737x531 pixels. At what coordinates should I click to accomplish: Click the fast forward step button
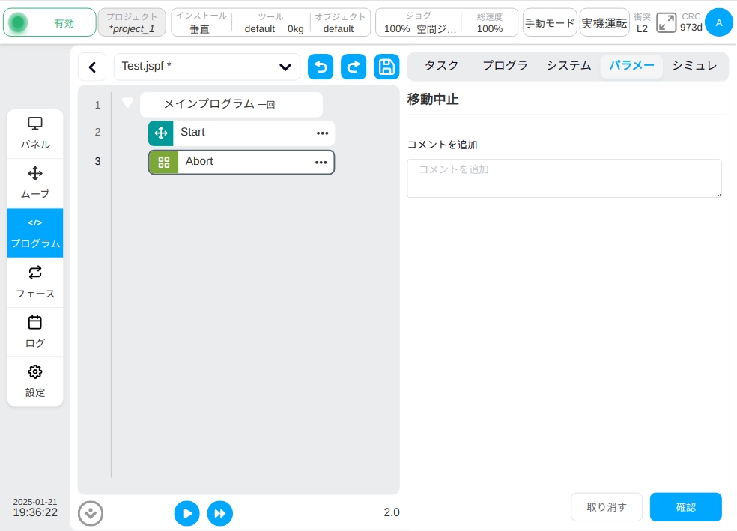coord(220,513)
